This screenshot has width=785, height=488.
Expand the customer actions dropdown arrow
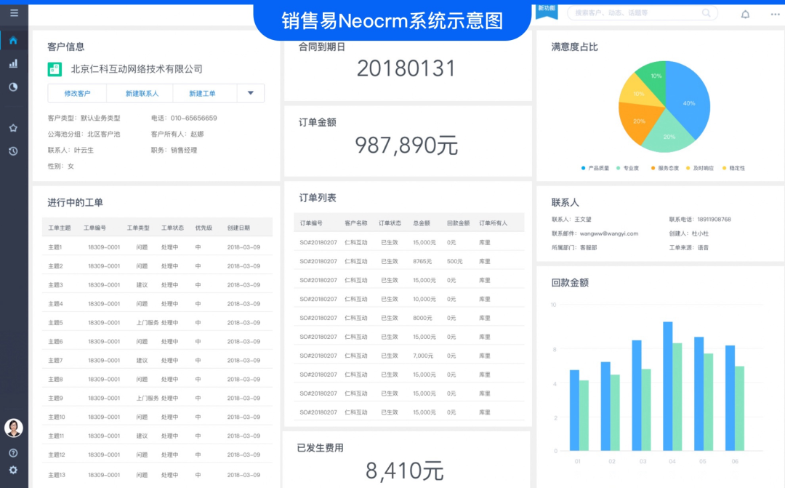coord(250,93)
